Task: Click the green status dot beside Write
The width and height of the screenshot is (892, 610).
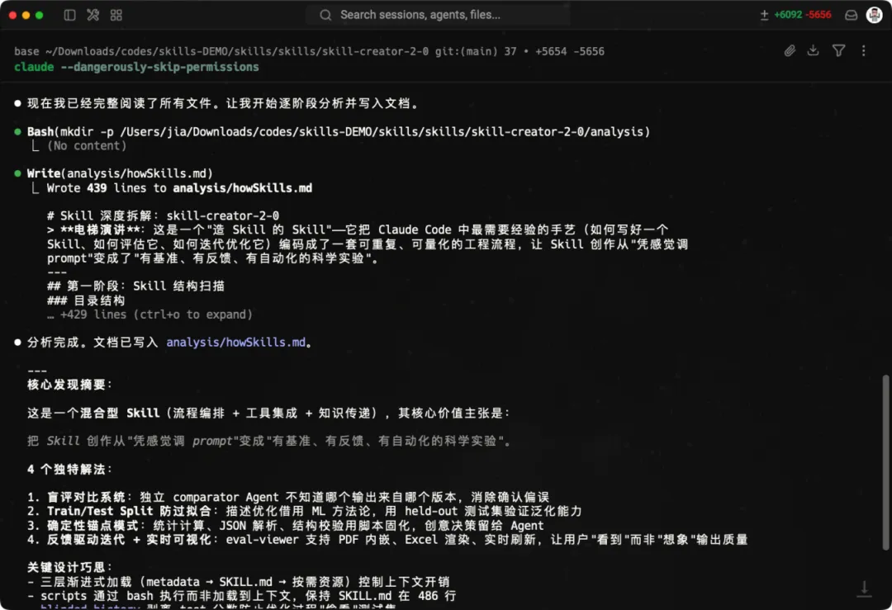Action: coord(17,173)
